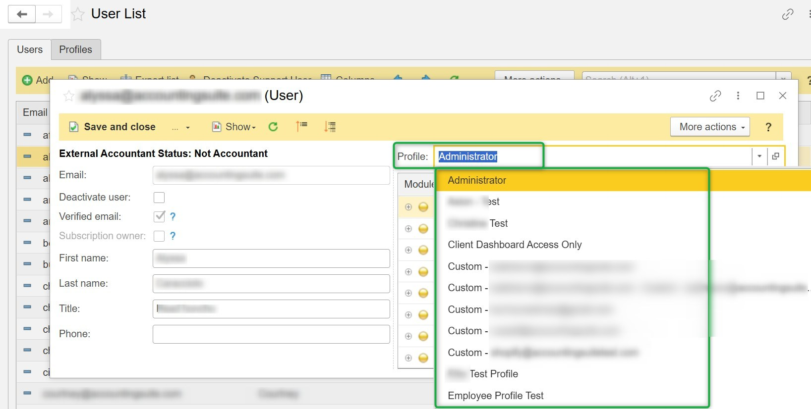811x409 pixels.
Task: Click the question mark help button
Action: (768, 127)
